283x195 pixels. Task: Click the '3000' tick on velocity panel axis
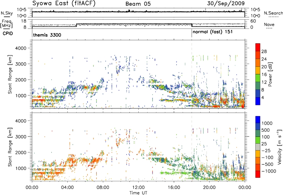pos(21,137)
